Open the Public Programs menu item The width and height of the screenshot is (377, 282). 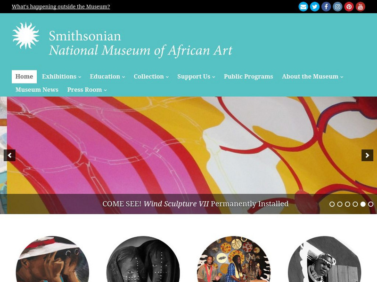click(248, 77)
